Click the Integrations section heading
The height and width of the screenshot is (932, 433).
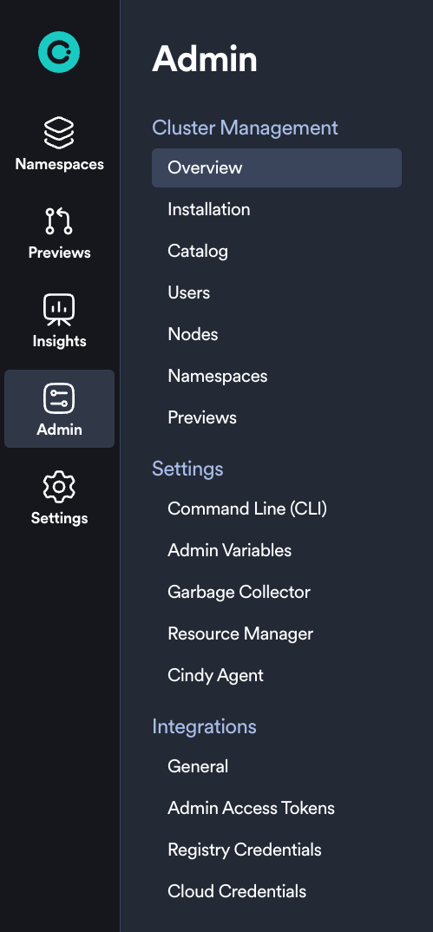(x=204, y=727)
